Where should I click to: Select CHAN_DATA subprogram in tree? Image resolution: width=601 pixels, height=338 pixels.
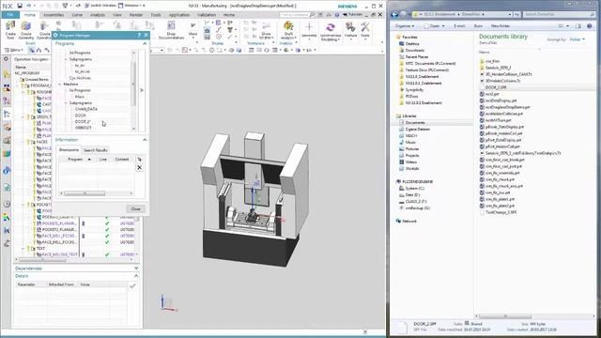point(85,109)
